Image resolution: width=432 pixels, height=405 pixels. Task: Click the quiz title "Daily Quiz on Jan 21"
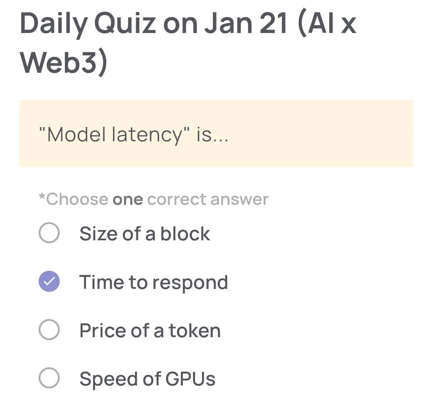tap(153, 23)
